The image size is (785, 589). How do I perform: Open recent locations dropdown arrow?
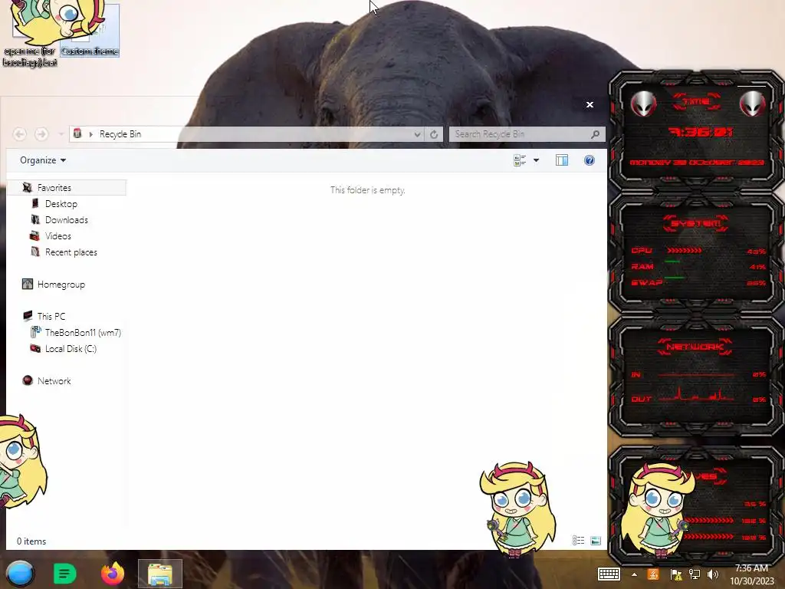tap(61, 134)
